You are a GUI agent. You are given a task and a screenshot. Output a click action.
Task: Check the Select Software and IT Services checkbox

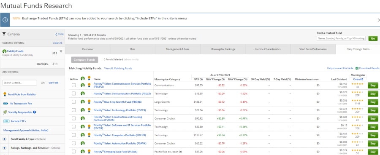(73, 126)
